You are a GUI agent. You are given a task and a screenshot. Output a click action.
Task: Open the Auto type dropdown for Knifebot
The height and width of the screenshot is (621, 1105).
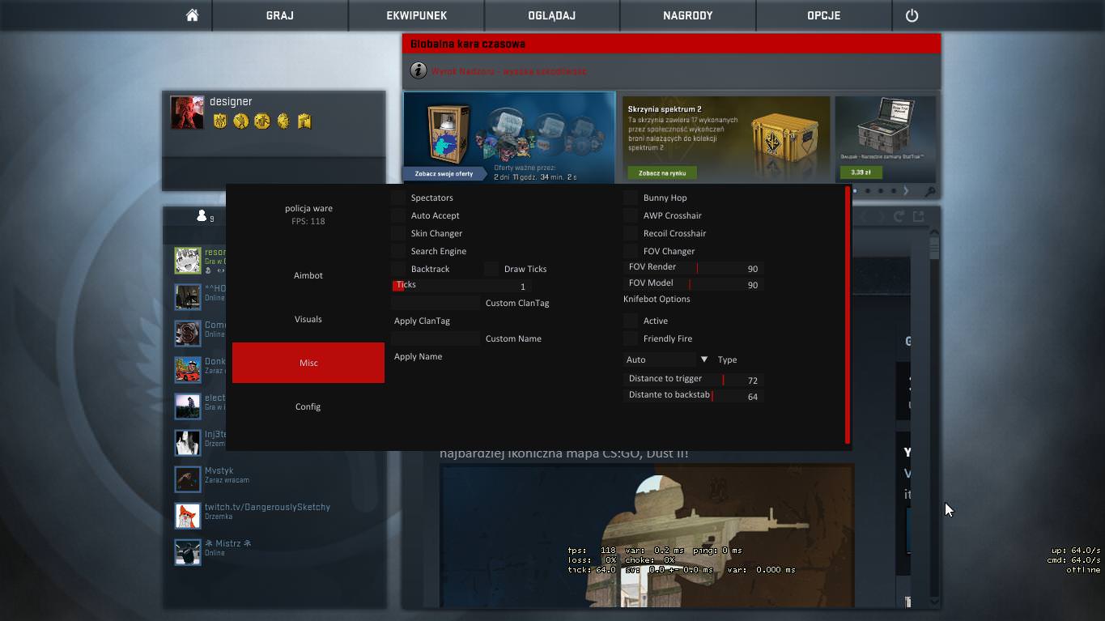coord(665,359)
